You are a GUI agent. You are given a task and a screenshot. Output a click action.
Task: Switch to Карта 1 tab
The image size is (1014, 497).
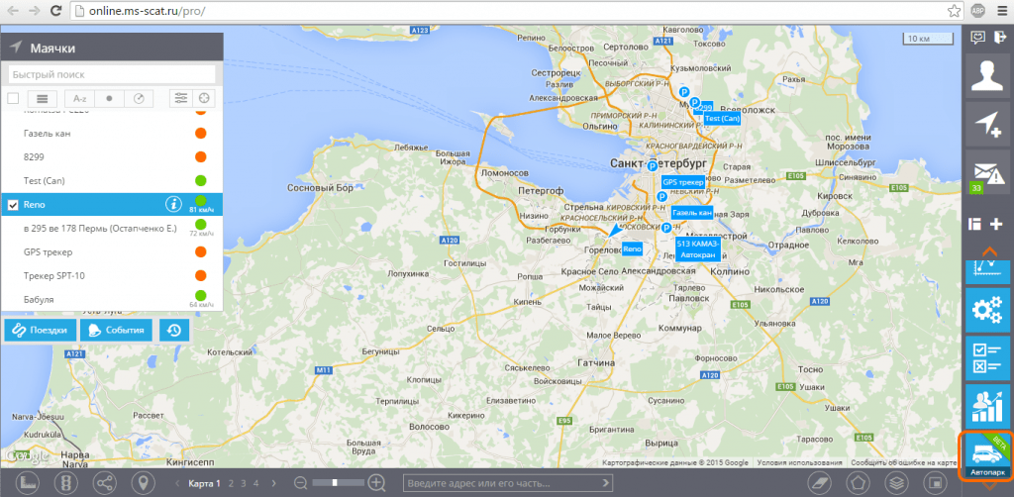tap(204, 483)
